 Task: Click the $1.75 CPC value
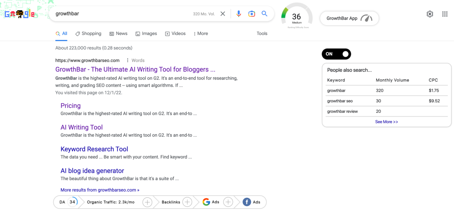coord(434,90)
